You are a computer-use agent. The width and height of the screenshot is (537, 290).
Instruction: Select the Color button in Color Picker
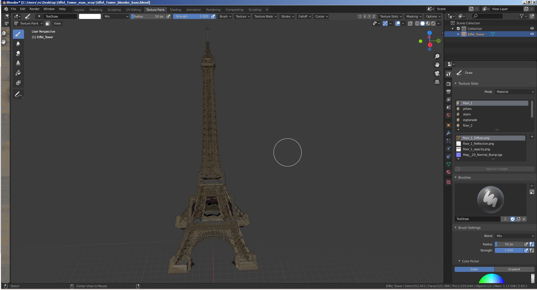point(474,269)
